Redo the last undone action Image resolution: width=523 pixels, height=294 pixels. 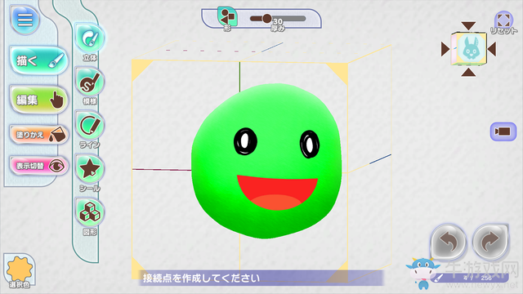point(490,243)
